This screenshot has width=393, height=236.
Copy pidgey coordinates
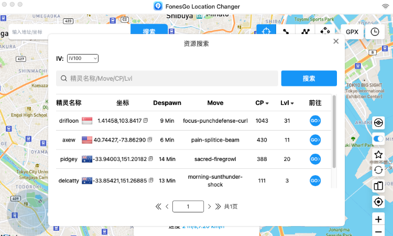(150, 159)
